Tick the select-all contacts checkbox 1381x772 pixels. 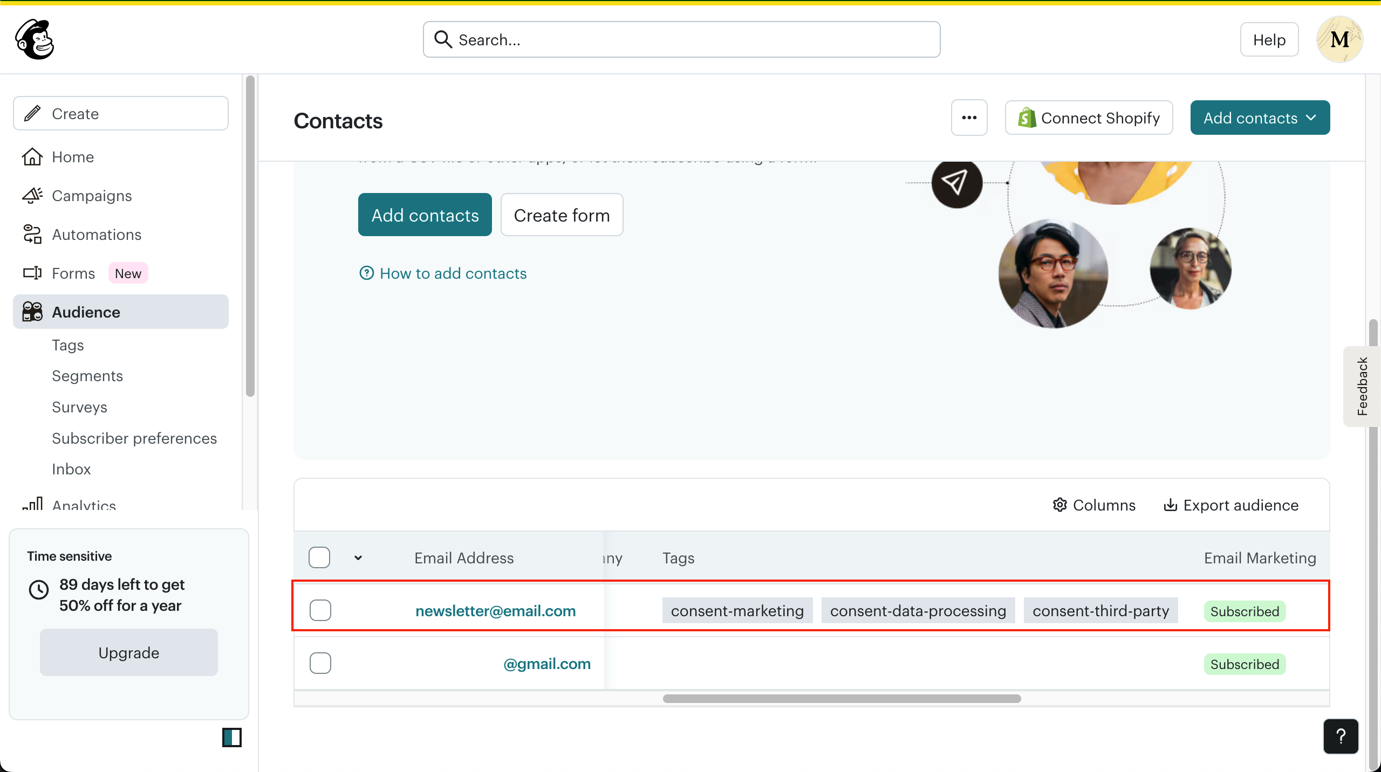coord(319,557)
